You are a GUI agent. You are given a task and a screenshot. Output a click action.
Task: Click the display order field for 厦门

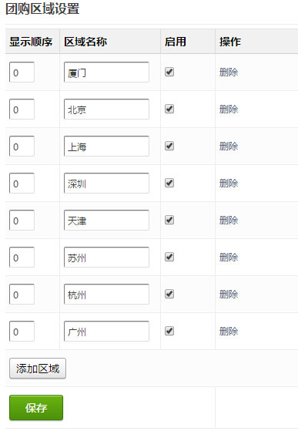pyautogui.click(x=22, y=72)
